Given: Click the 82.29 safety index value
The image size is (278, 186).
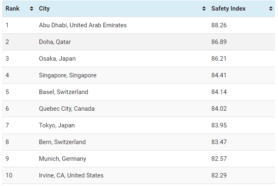Looking at the screenshot, I should tap(219, 175).
